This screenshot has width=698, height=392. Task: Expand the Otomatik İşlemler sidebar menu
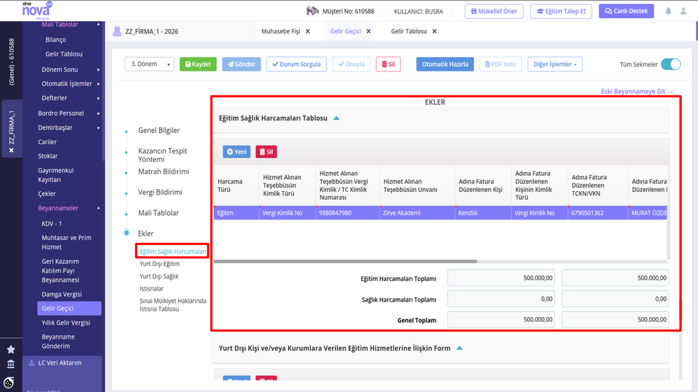(98, 84)
